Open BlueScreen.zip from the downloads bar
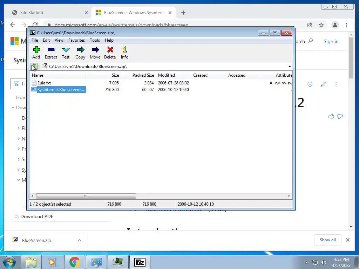This screenshot has height=269, width=359. [36, 240]
